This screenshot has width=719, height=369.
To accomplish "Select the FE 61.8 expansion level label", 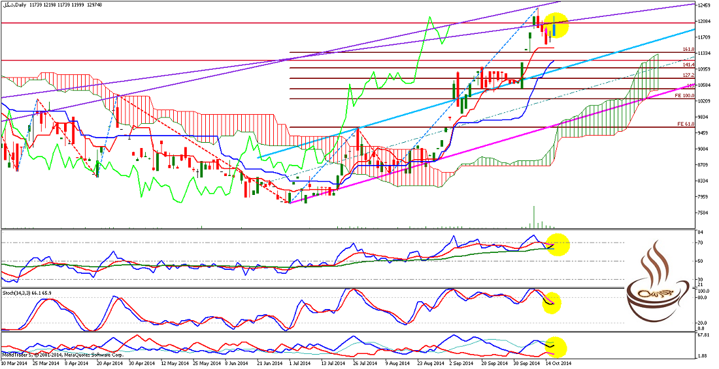I will click(685, 124).
